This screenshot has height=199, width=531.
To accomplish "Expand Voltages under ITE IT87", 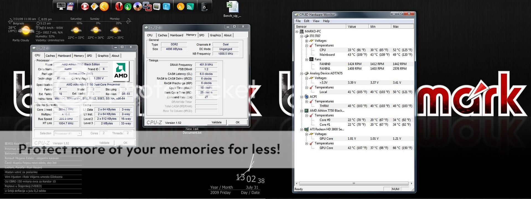I will [306, 41].
